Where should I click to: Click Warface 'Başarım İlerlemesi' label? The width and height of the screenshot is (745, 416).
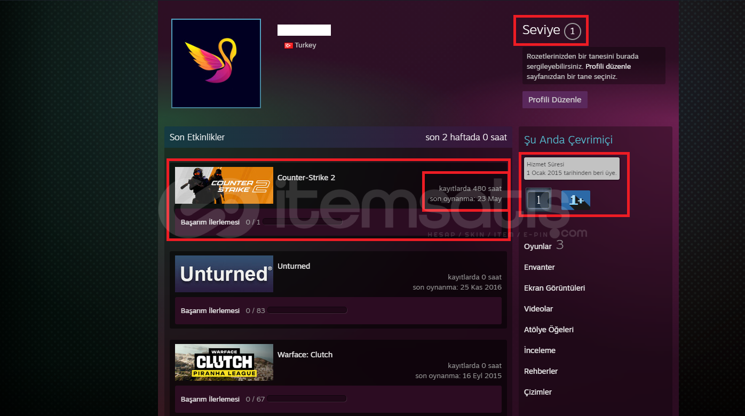pos(210,399)
